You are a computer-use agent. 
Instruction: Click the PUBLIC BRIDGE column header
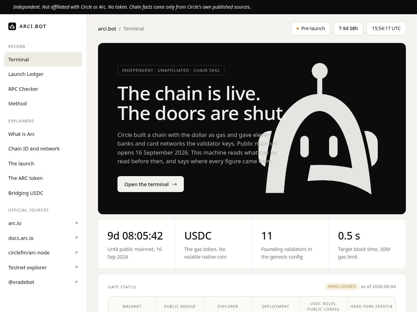point(180,306)
